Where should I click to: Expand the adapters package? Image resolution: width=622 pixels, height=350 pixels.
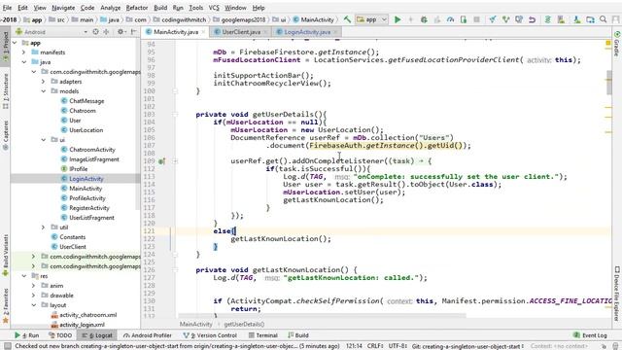click(x=43, y=82)
